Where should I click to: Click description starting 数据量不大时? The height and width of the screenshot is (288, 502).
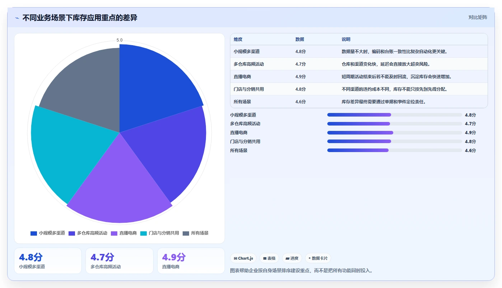click(x=394, y=52)
